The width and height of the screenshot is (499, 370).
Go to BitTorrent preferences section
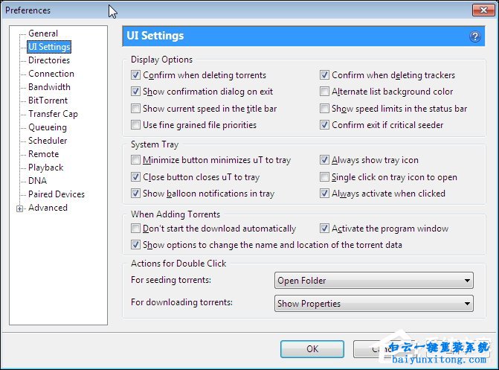click(x=48, y=101)
